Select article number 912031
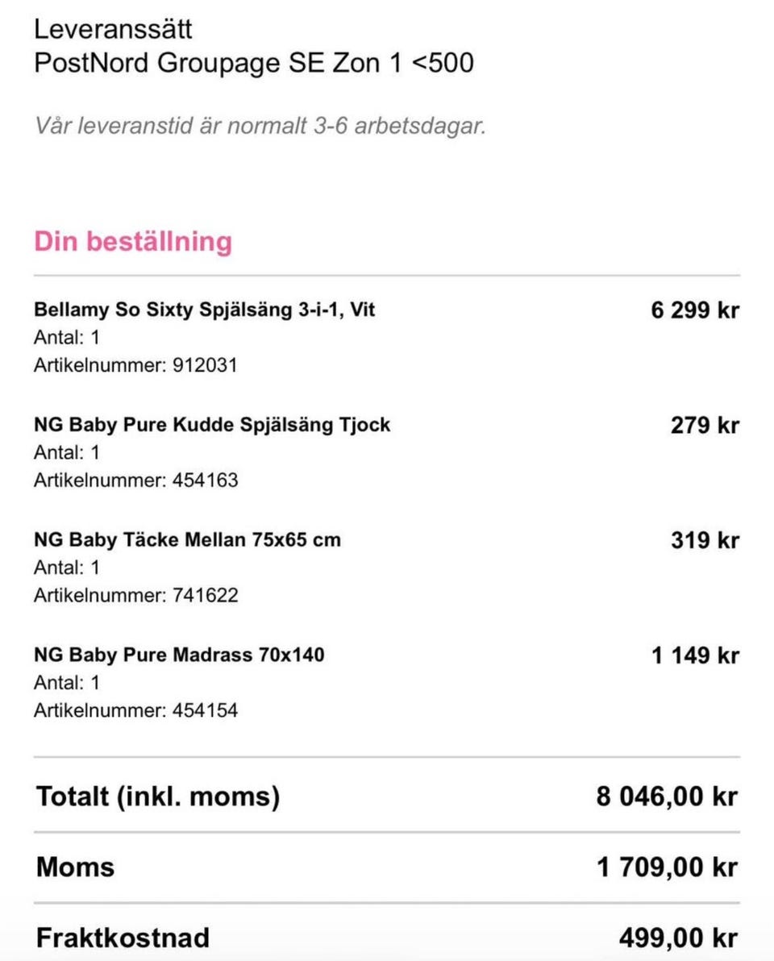The image size is (774, 961). pos(205,365)
